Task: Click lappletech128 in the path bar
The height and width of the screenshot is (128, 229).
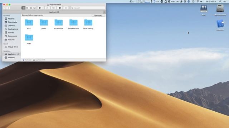Action: (39, 60)
